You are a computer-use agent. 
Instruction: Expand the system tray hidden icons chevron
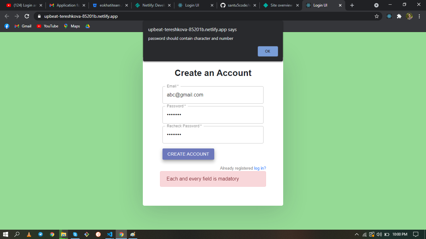point(356,234)
